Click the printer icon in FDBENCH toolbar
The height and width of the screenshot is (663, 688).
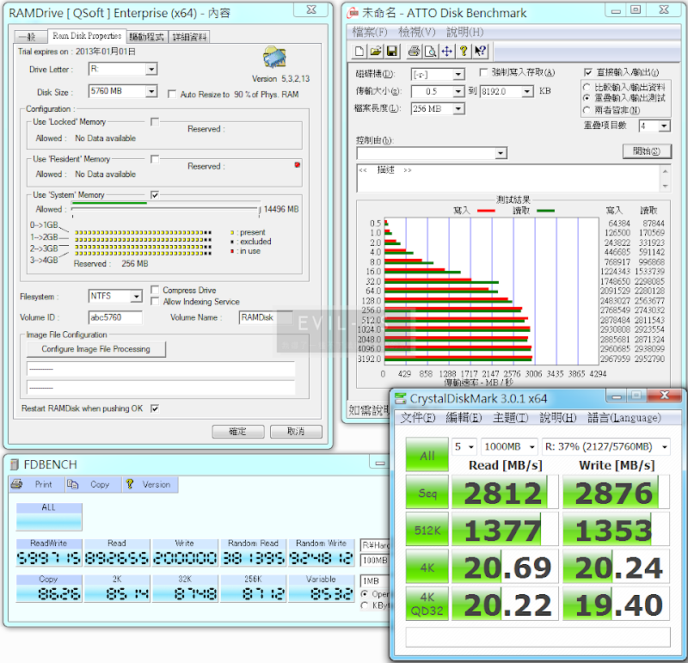point(17,484)
